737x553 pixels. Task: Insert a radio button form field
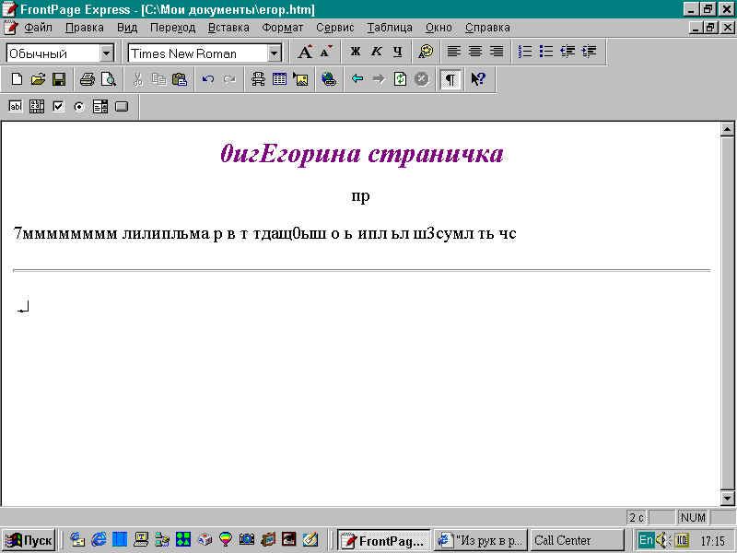(79, 106)
